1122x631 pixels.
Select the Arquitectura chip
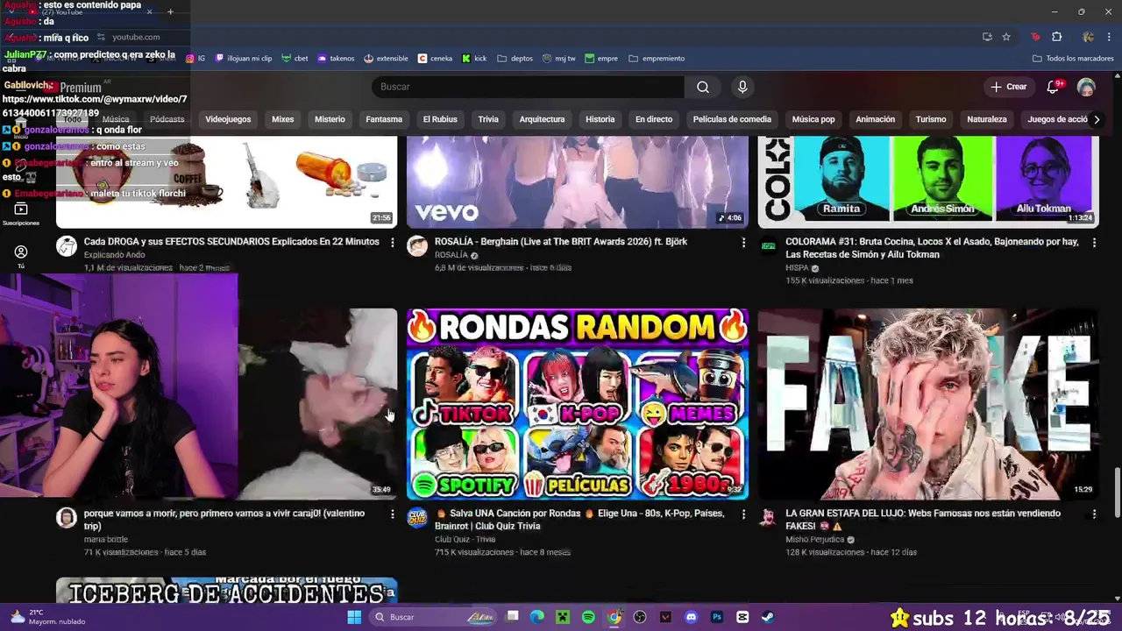[x=542, y=119]
